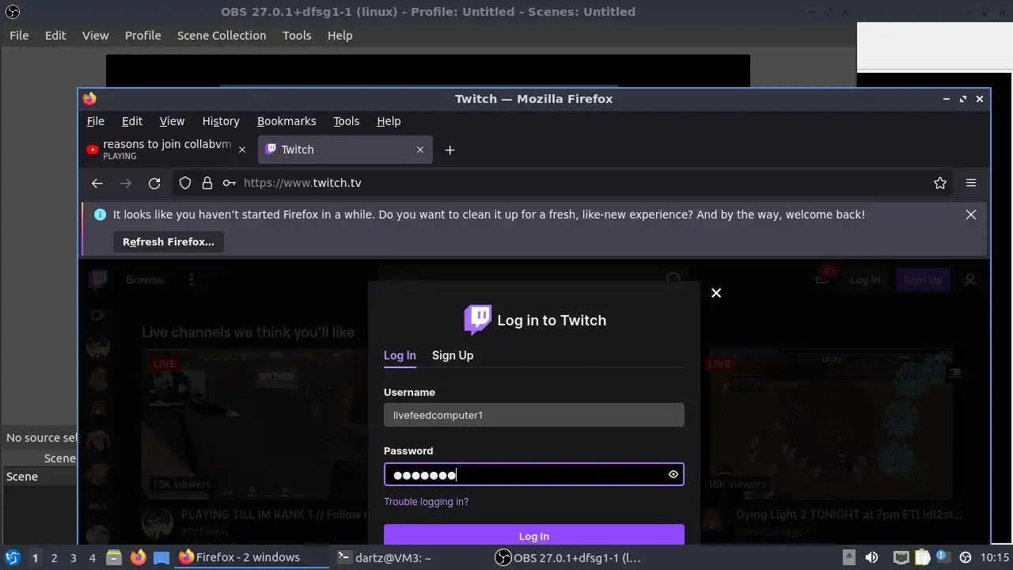Click the update notifier tray icon

pos(943,557)
